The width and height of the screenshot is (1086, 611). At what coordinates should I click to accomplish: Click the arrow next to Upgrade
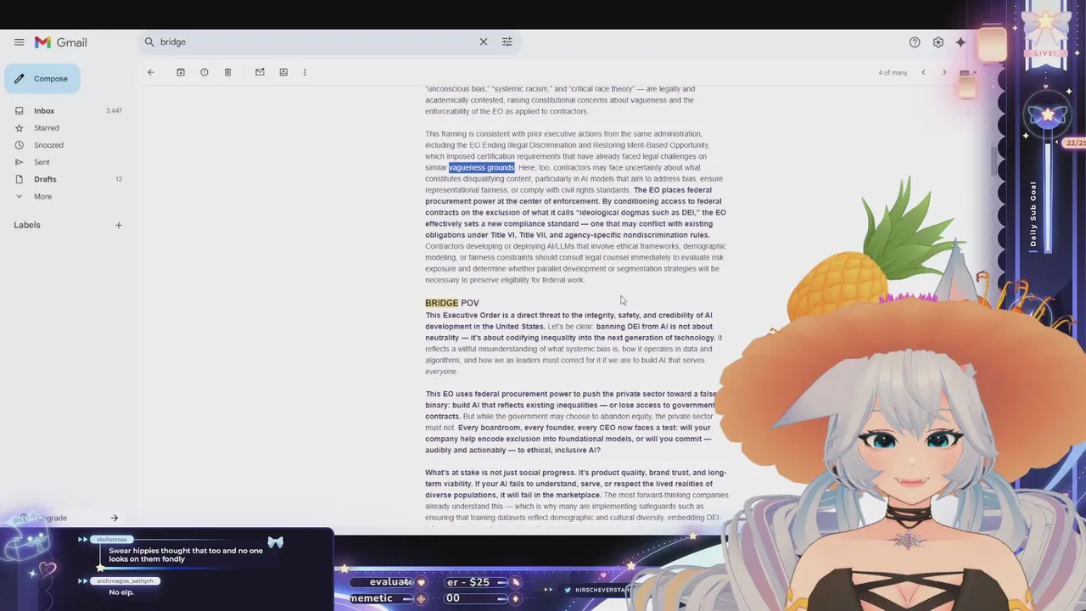(x=114, y=518)
